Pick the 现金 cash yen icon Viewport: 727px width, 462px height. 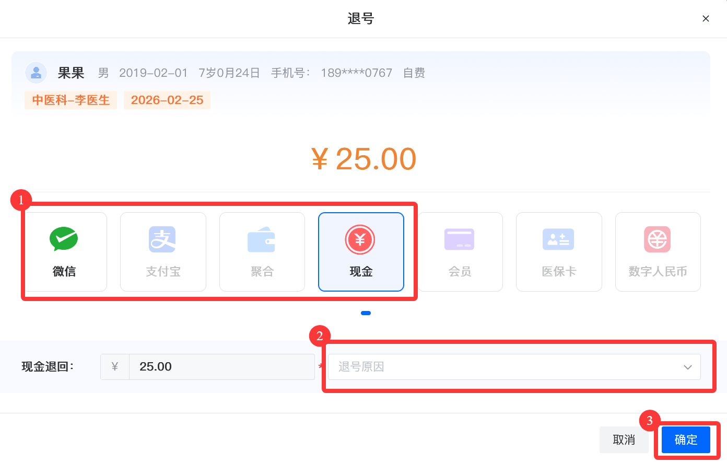coord(360,239)
